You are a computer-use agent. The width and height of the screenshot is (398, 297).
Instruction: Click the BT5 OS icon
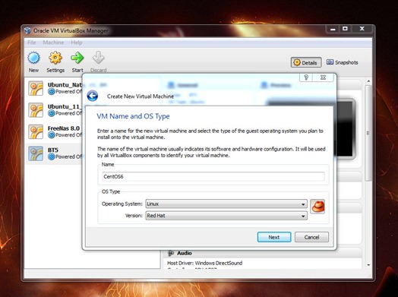36,153
